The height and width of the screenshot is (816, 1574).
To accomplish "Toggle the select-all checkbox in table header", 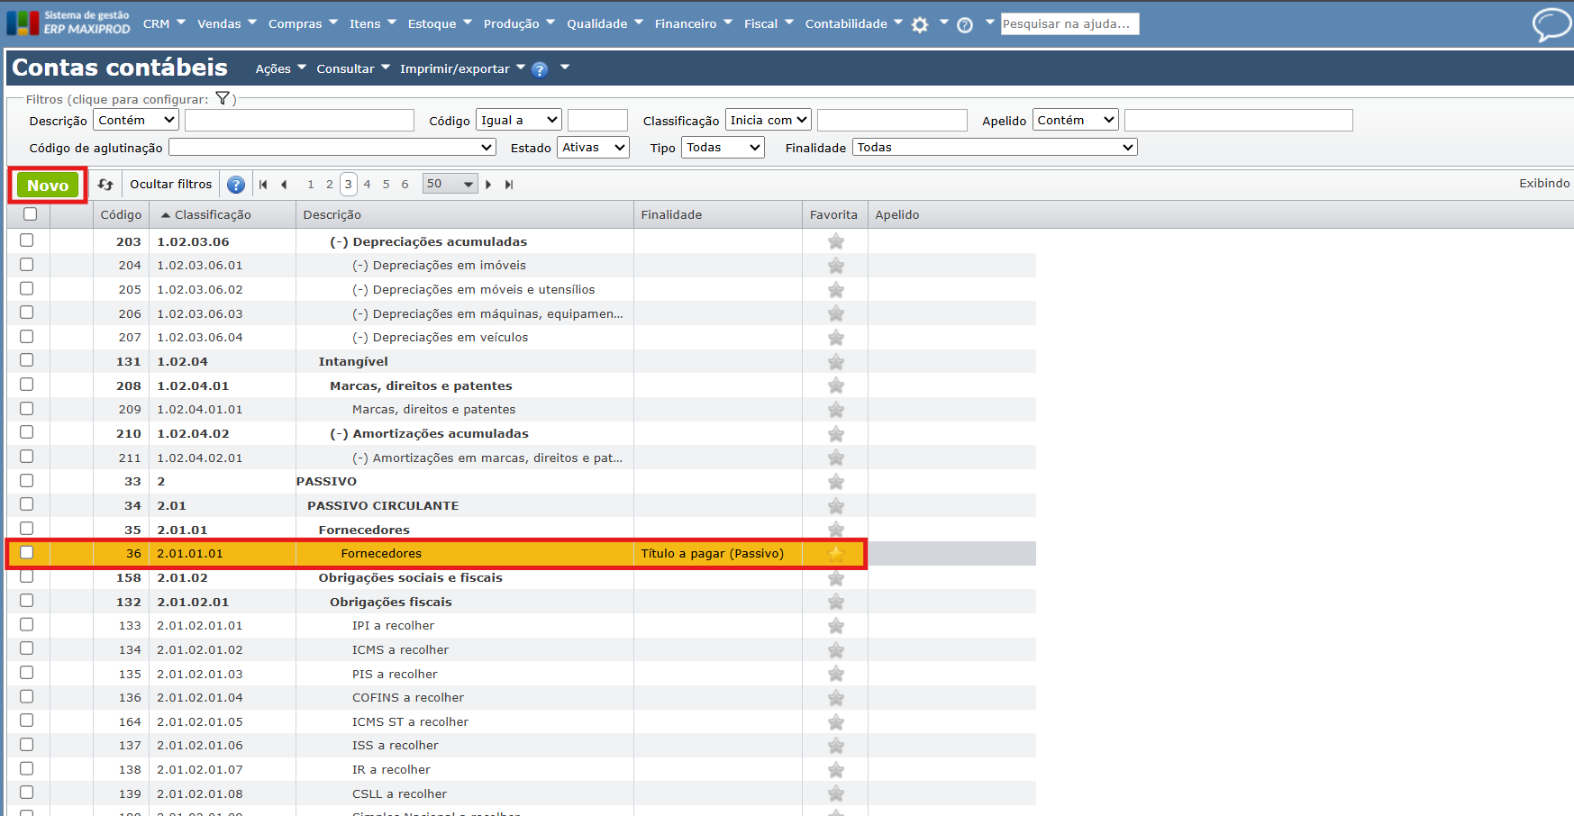I will click(x=30, y=214).
